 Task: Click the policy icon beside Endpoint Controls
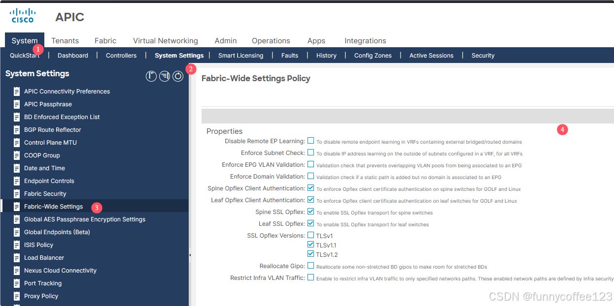point(17,181)
